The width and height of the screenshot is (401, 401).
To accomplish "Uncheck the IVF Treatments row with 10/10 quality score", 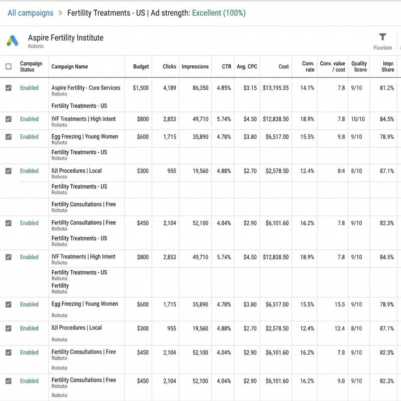I will click(x=9, y=119).
